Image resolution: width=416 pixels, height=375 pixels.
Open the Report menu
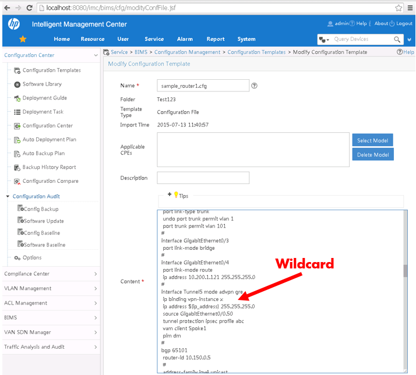pos(216,39)
